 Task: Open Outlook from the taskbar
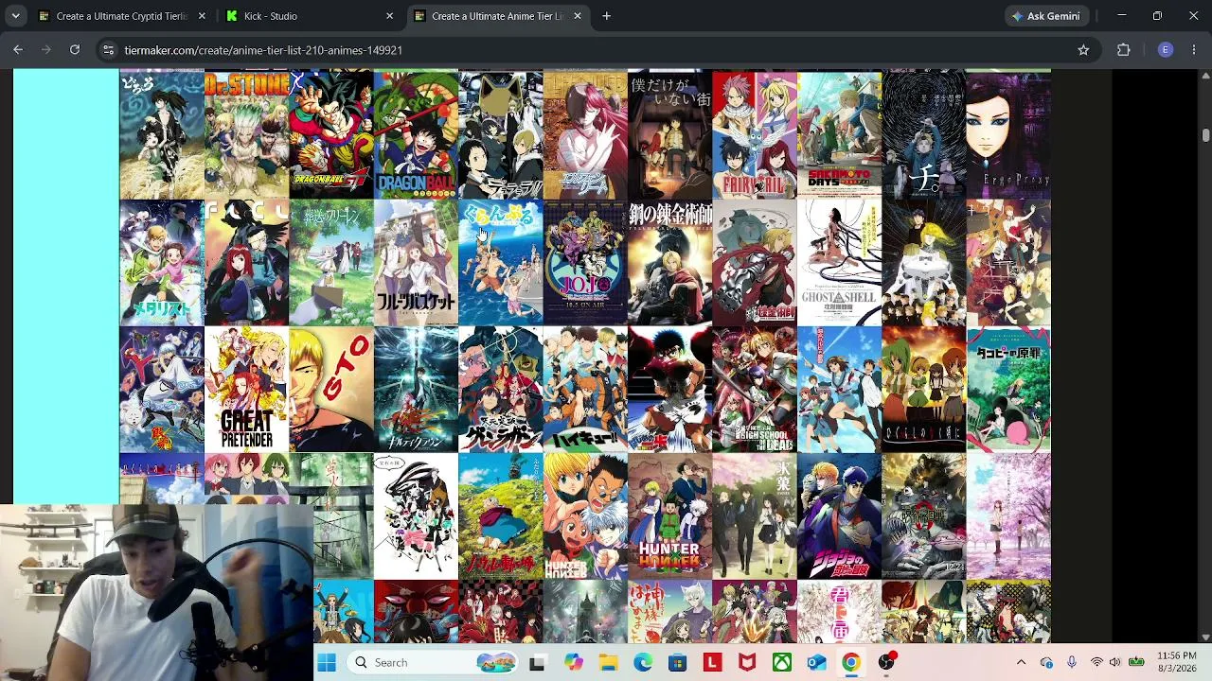[x=816, y=663]
